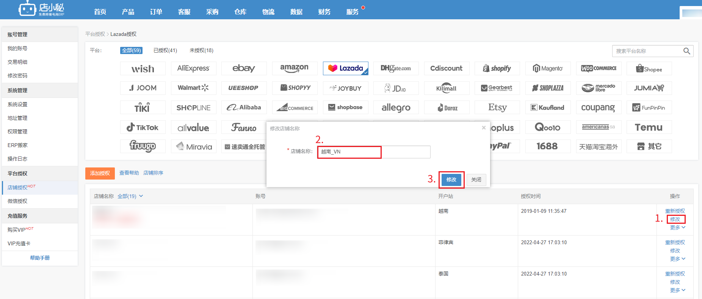The height and width of the screenshot is (299, 702).
Task: Click the 关闭 button in dialog
Action: click(476, 180)
